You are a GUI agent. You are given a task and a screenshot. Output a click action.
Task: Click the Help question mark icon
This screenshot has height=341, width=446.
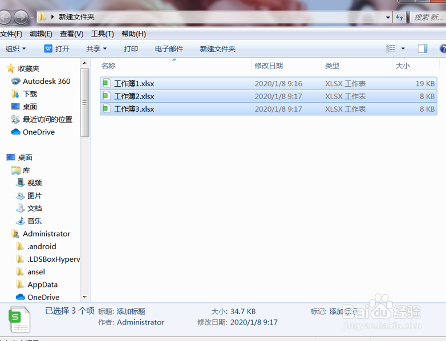pyautogui.click(x=443, y=48)
